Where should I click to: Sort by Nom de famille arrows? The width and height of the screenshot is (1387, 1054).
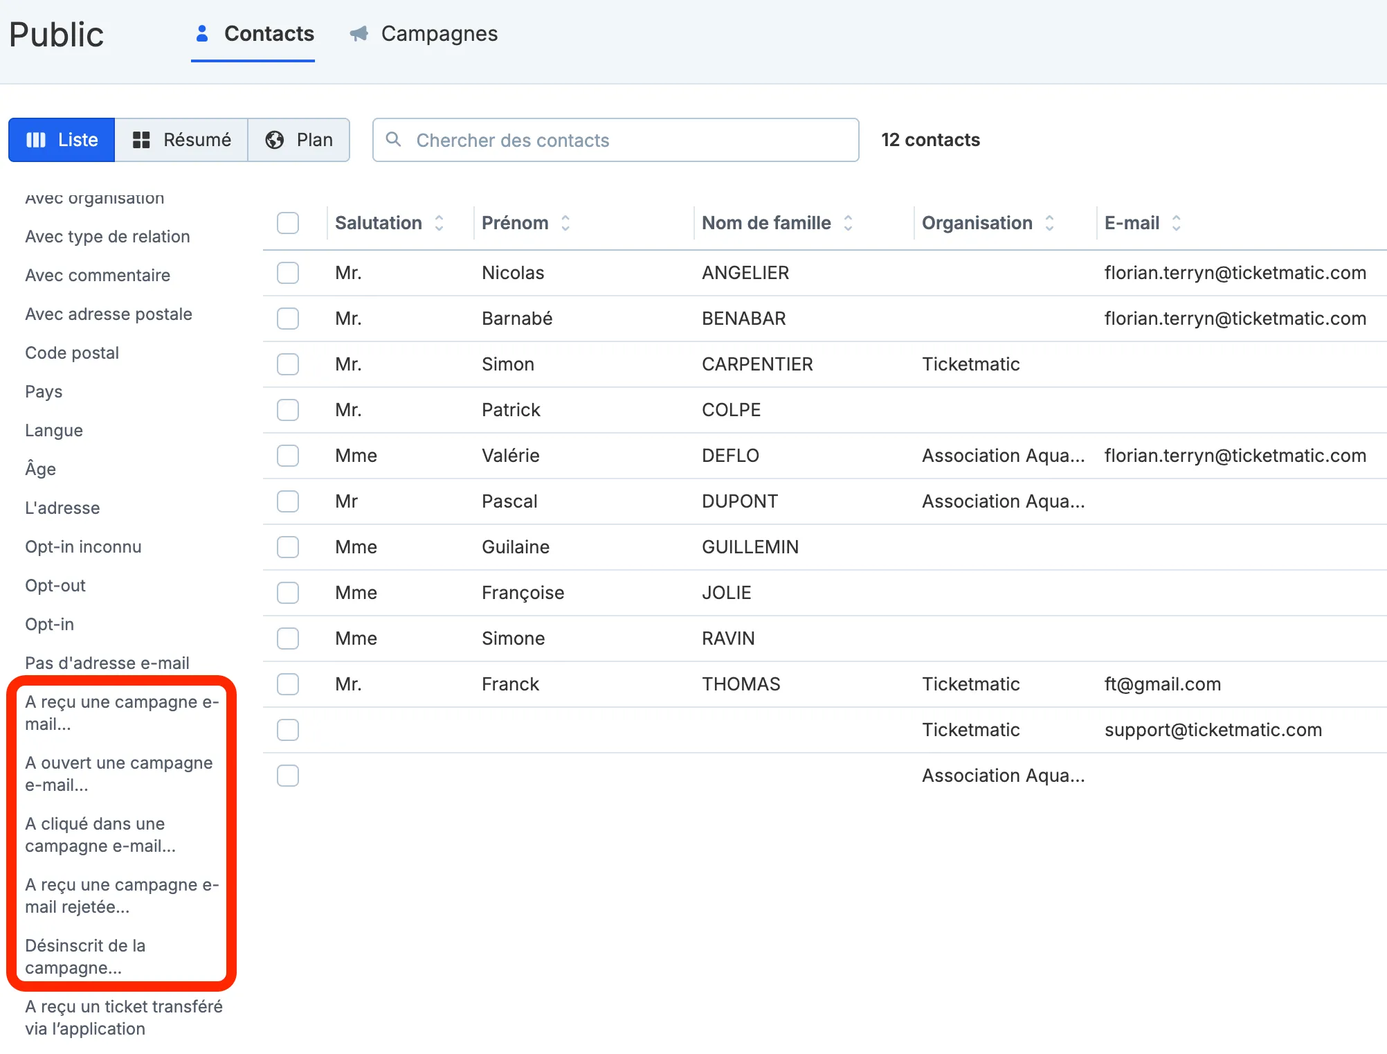[x=848, y=223]
